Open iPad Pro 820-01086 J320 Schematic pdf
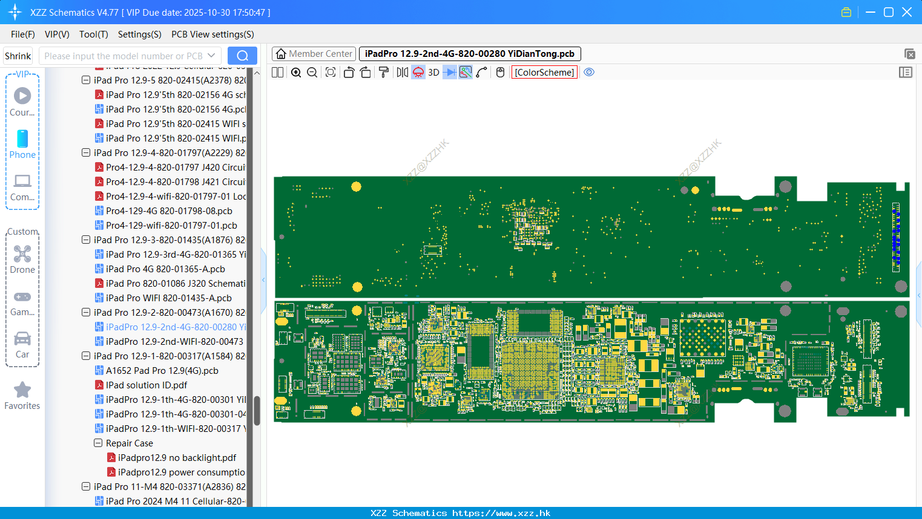 (176, 283)
